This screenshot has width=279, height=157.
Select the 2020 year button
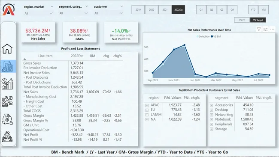[152, 9]
